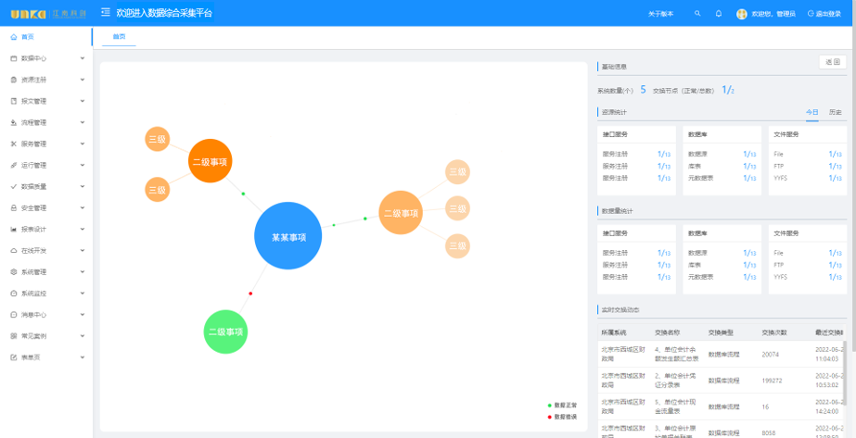Click the 消息中心 message icon
Screen dimensions: 856x438
13,314
